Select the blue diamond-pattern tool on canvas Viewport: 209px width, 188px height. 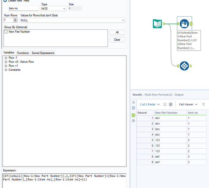184,66
